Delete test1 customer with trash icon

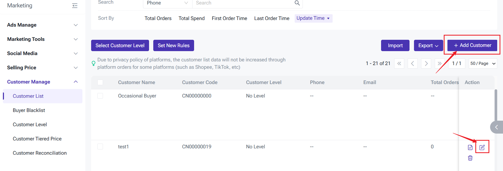pyautogui.click(x=470, y=158)
